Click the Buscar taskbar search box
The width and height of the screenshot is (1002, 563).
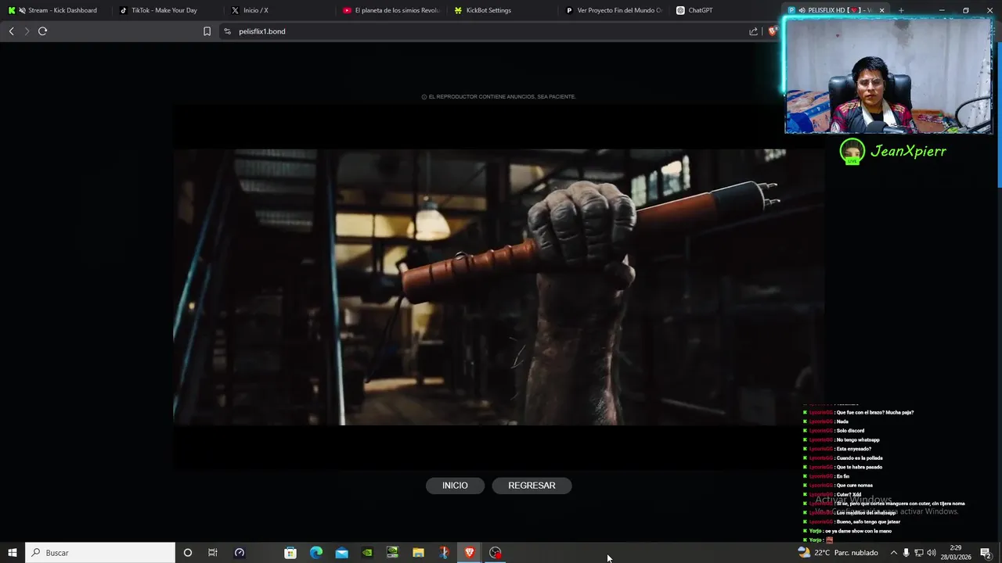coord(100,553)
